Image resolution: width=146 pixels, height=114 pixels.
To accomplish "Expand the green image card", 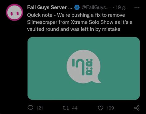I will point(83,68).
